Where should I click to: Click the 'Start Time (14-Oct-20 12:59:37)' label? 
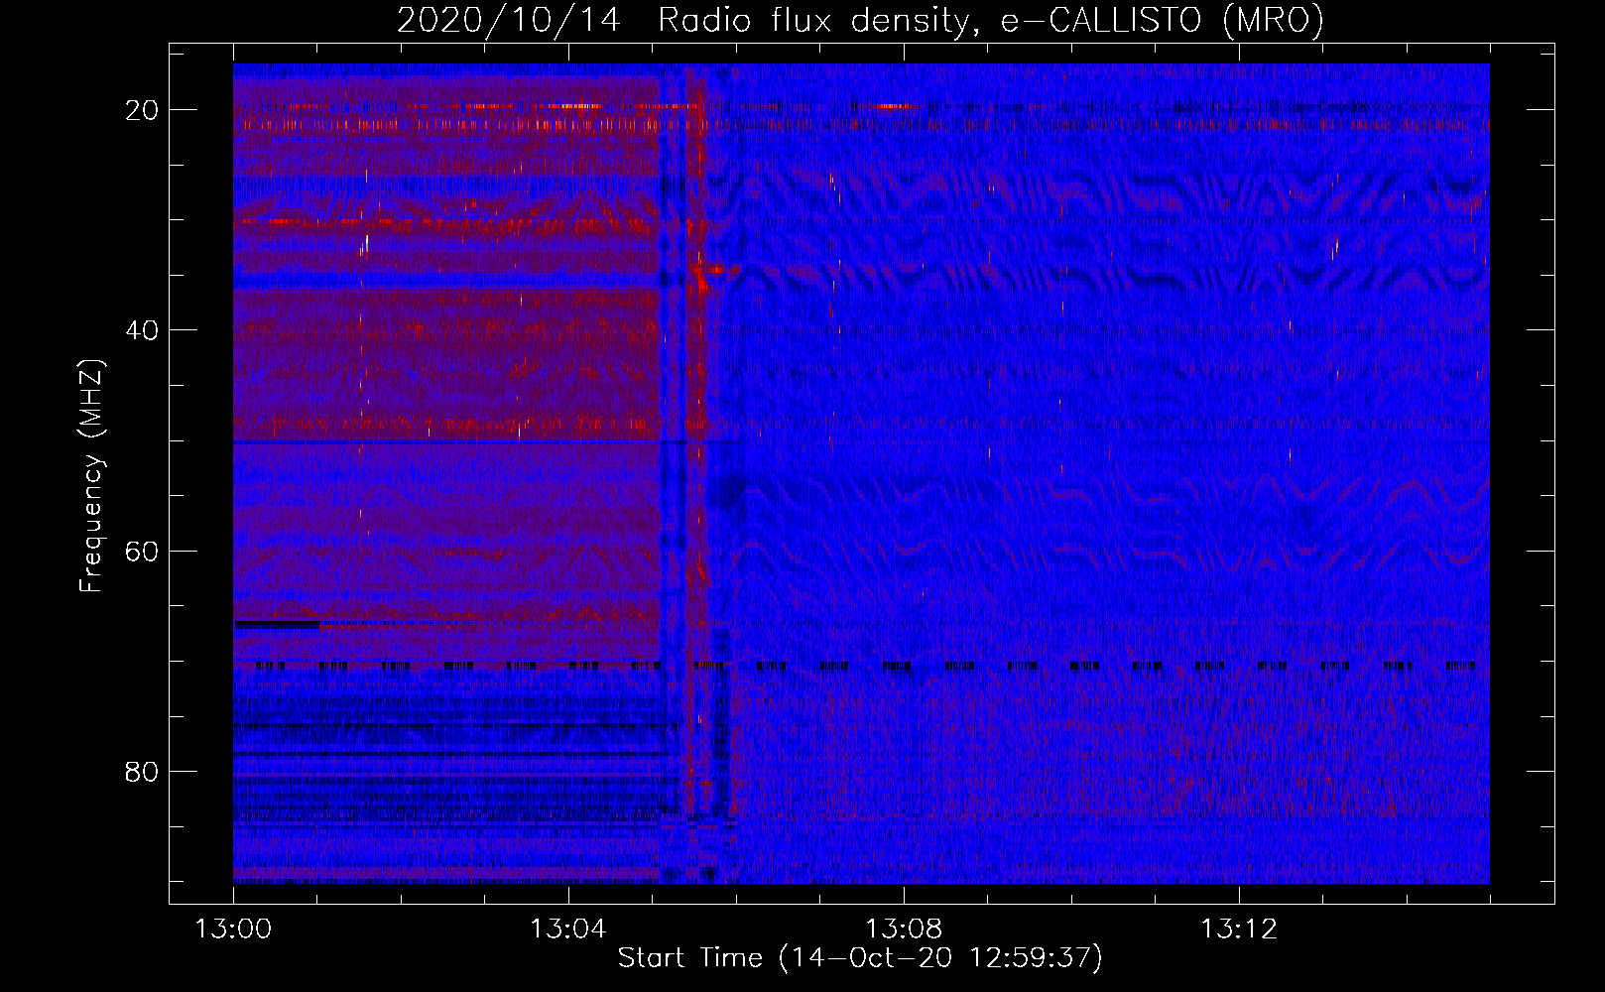click(860, 958)
